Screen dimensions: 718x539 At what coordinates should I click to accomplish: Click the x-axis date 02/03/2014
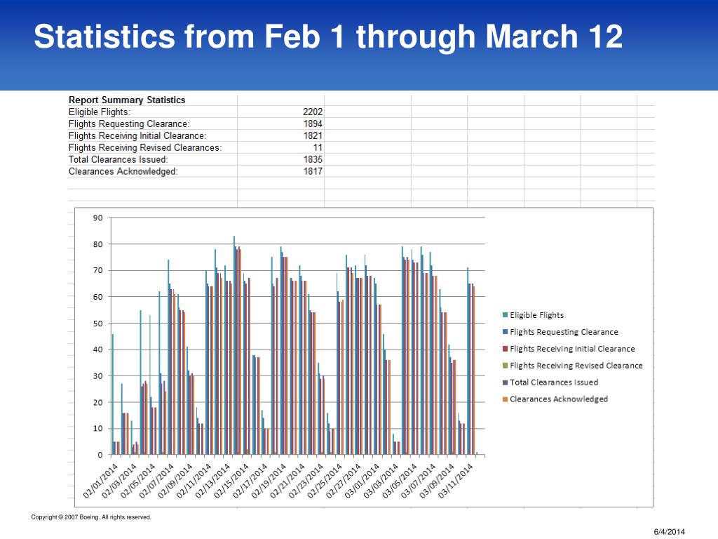coord(119,481)
